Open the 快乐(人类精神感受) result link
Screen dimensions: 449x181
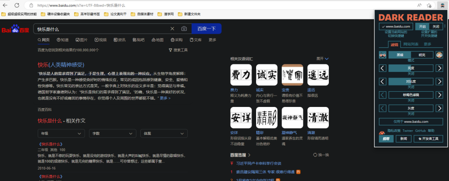click(x=61, y=65)
